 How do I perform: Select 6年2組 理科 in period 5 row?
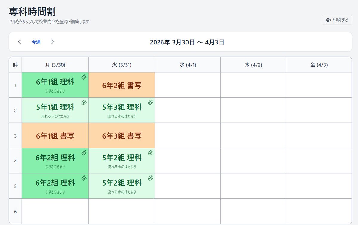tap(55, 186)
